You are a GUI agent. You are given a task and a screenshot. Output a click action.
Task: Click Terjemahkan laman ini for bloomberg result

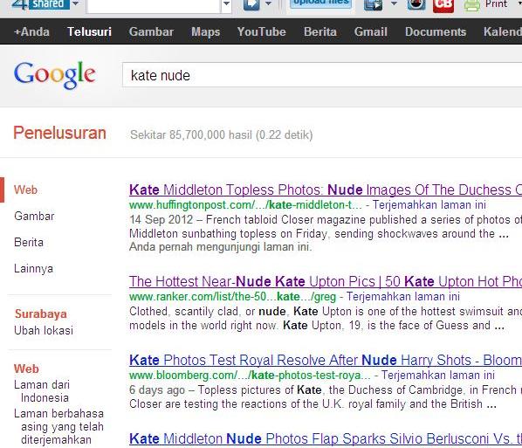pos(438,375)
